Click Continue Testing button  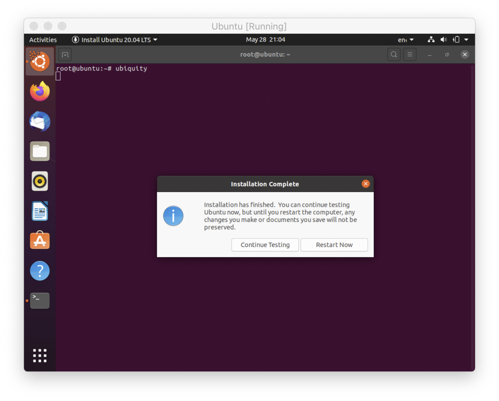[x=265, y=245]
